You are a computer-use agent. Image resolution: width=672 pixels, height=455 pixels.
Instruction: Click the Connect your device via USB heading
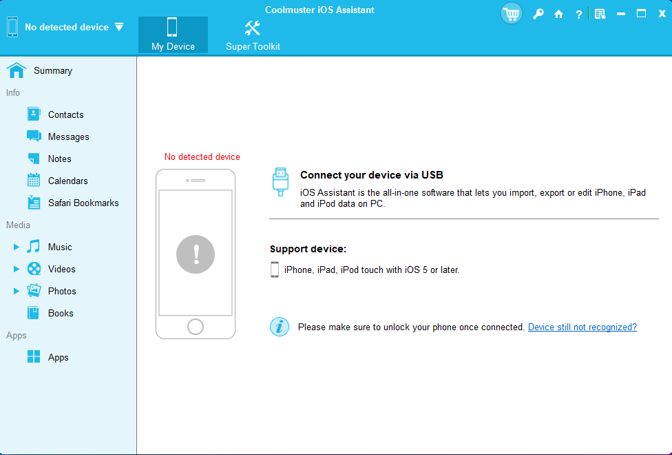[x=372, y=175]
